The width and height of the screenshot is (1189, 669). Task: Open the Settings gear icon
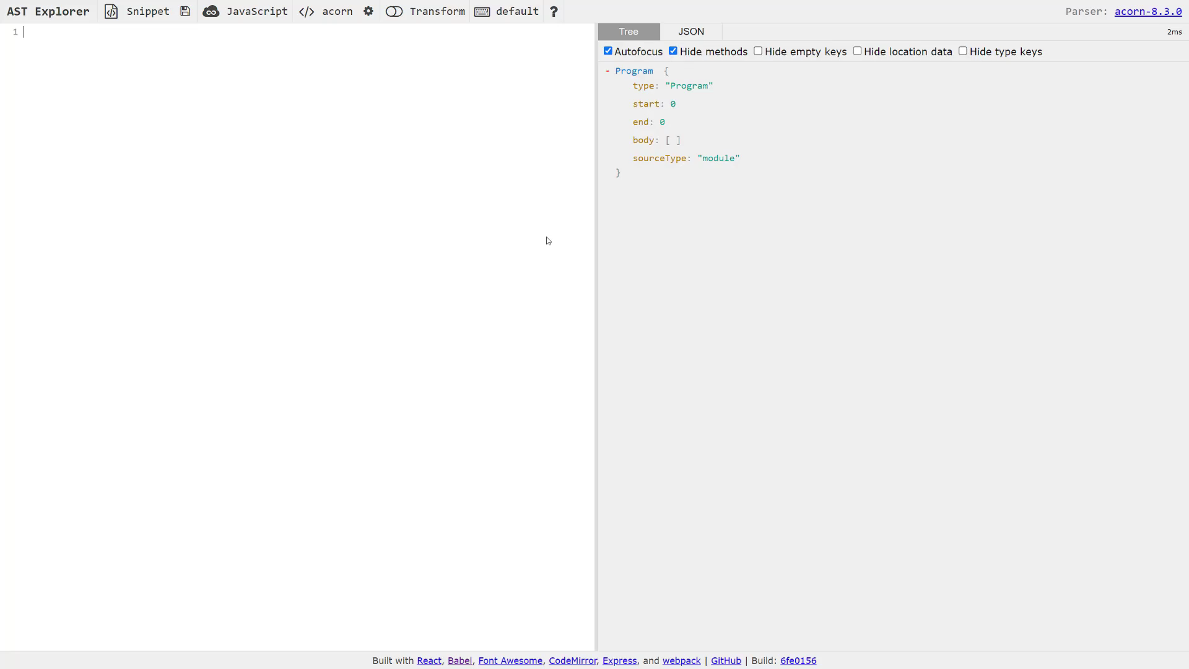coord(368,11)
